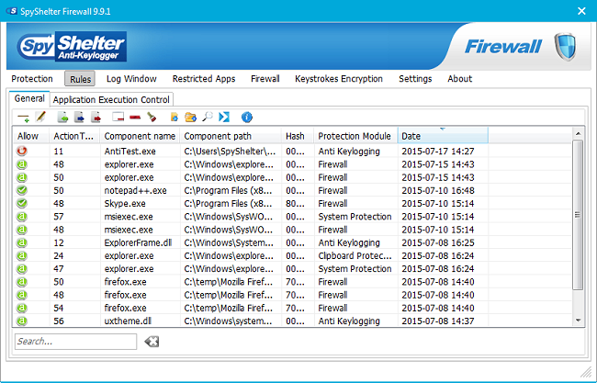The height and width of the screenshot is (383, 597).
Task: Click the document icon with green arrow
Action: tap(62, 118)
